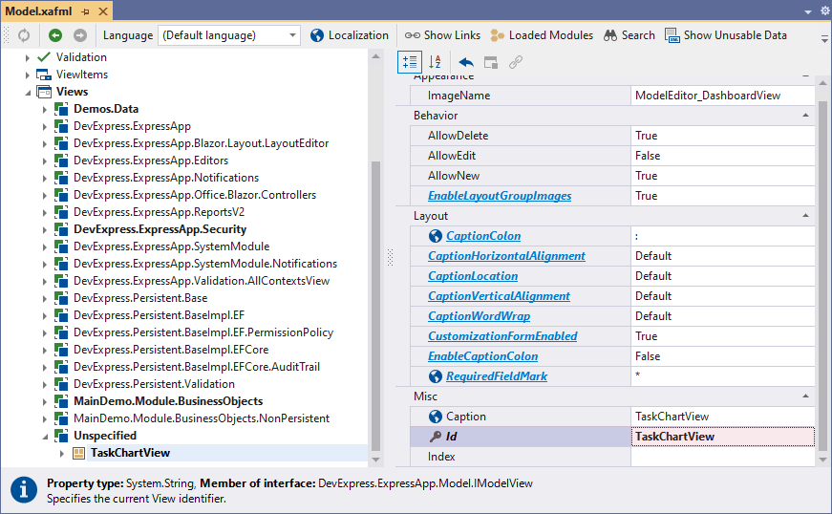Screen dimensions: 832x514
Task: Select MainDemo.Module.BusinessObjects.NonPersistent item
Action: pos(202,418)
